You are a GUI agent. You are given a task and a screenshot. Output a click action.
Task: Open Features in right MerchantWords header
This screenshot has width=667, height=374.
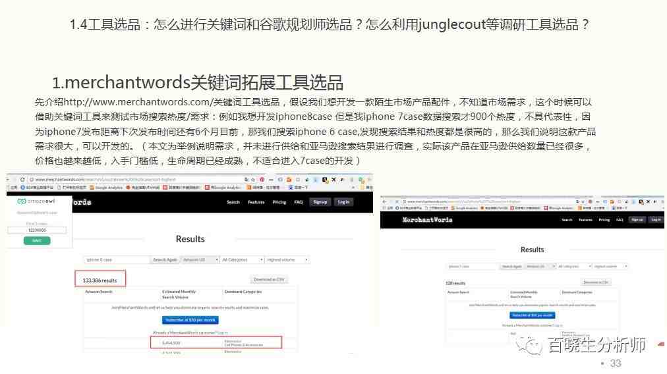[x=585, y=220]
